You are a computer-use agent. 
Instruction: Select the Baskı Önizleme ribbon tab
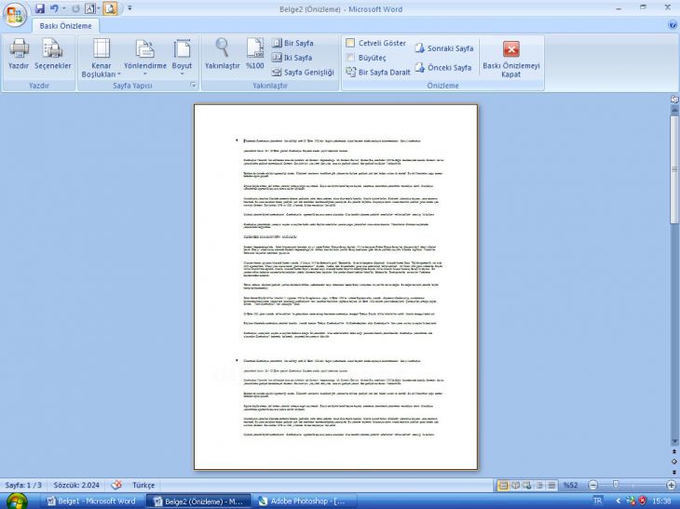(x=65, y=26)
